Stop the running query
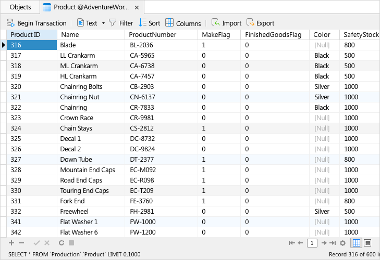The height and width of the screenshot is (260, 380). point(71,243)
